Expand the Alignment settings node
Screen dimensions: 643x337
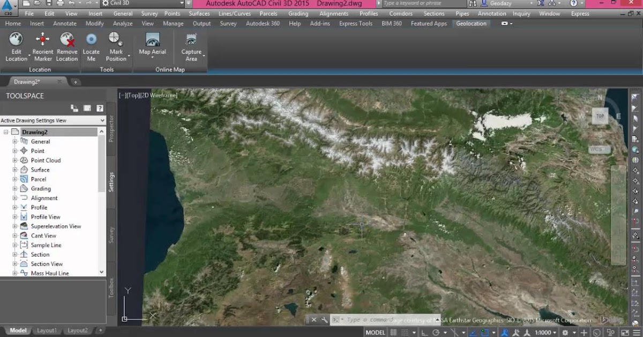tap(15, 198)
